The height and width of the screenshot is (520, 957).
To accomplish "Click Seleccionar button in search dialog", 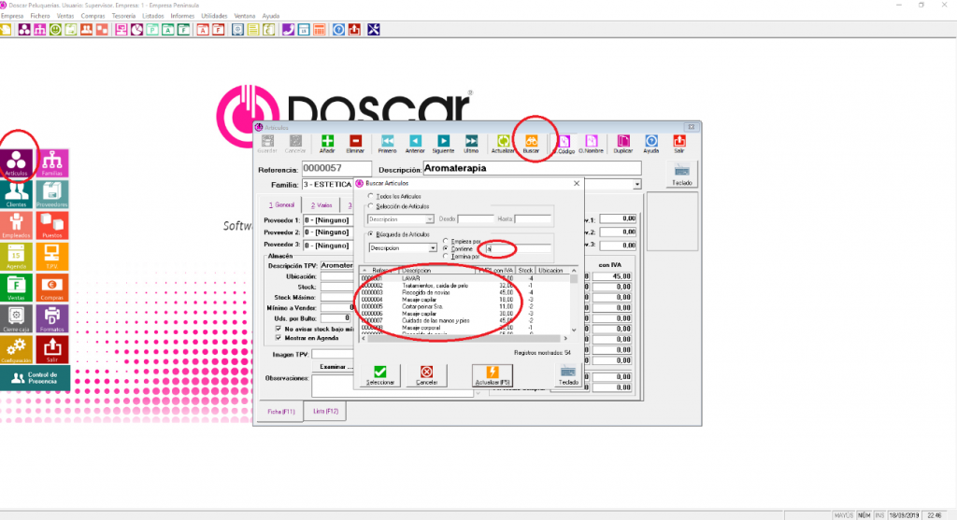I will [380, 375].
